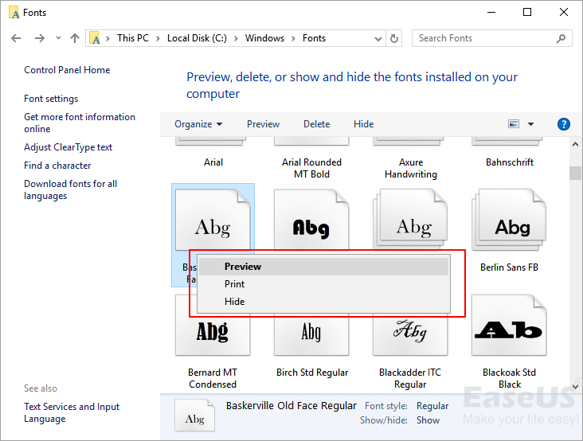
Task: Choose Preview in the context menu
Action: [x=243, y=267]
